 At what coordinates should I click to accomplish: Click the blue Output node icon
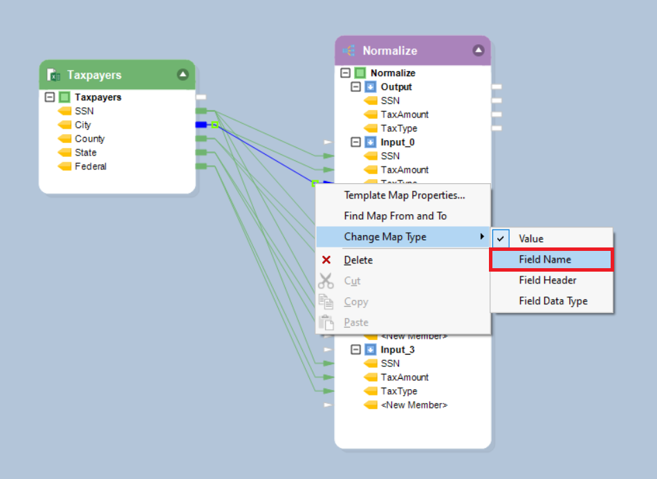click(x=371, y=87)
